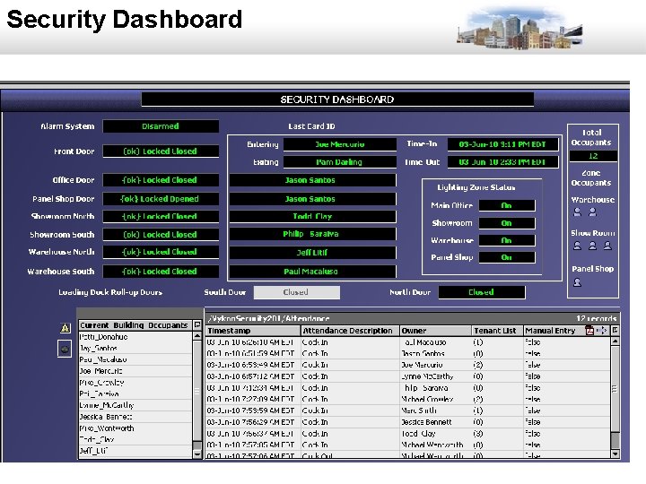Click the rightmost Warehouse occupant person icon

(x=592, y=212)
